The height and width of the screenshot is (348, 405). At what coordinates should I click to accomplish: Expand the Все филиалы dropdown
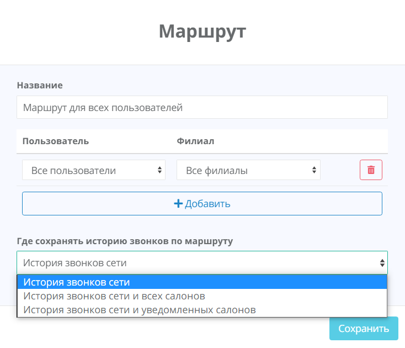248,170
